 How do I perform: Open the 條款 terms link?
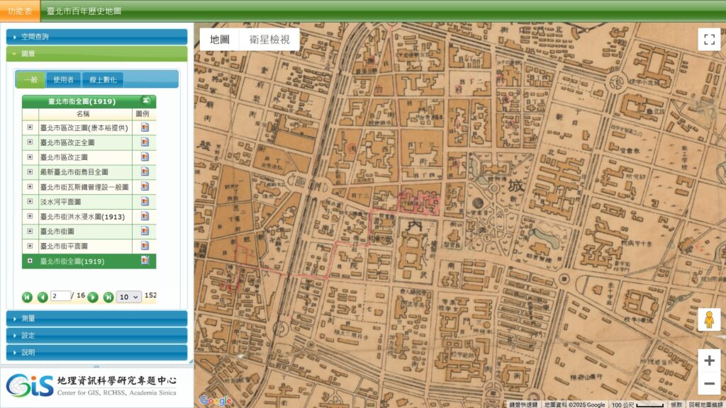676,404
